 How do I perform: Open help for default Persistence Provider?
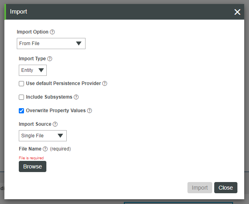point(105,83)
